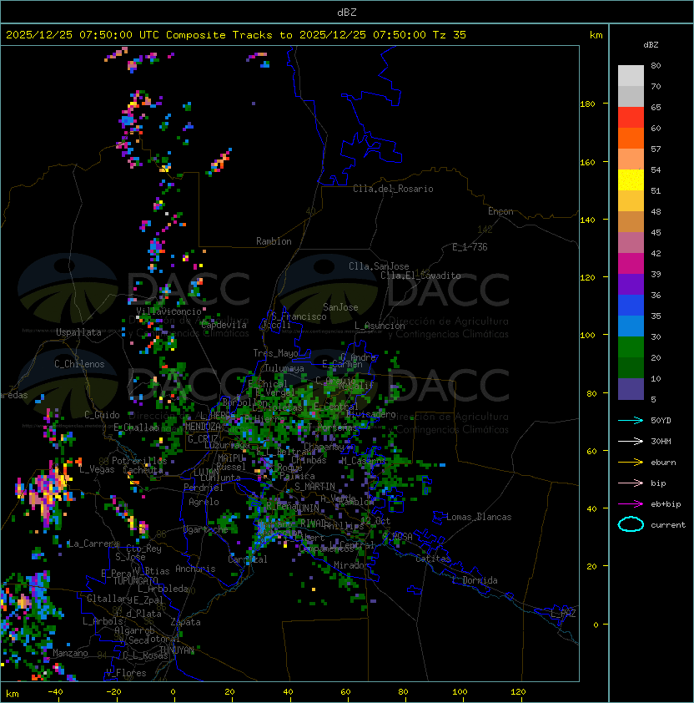Pick the red swatch in dBZ scale
This screenshot has width=694, height=703.
[x=631, y=118]
